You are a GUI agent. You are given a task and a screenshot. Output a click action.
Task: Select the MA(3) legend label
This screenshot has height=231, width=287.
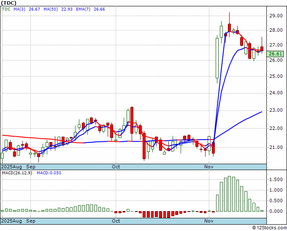point(19,9)
